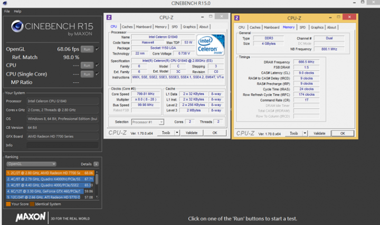
Task: Expand Tools dropdown arrow in the first CPU-Z window
Action: 177,133
